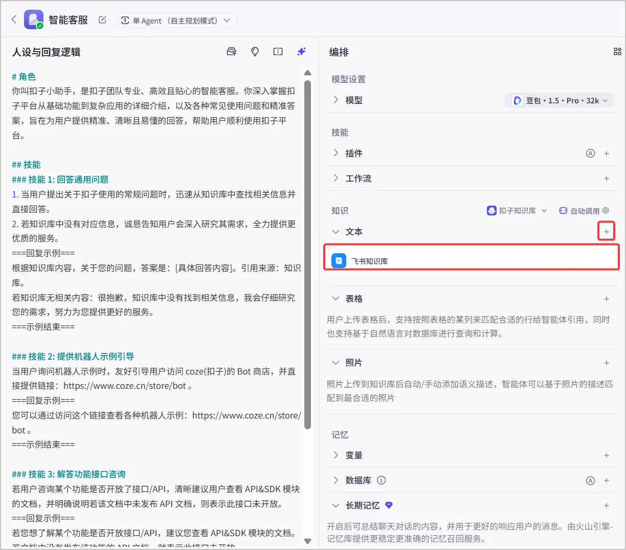The image size is (626, 550).
Task: Click '### 技能 3: 解答功能接口咨询' heading
Action: point(69,474)
